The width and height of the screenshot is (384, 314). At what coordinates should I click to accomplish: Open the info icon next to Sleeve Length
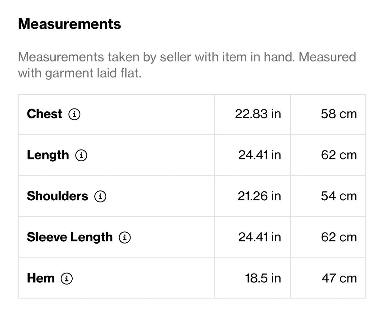(x=125, y=237)
